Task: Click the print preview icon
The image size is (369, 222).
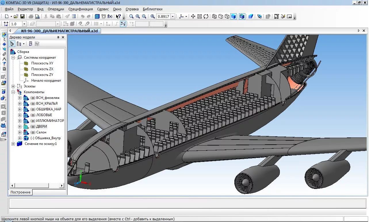Action: (x=37, y=16)
